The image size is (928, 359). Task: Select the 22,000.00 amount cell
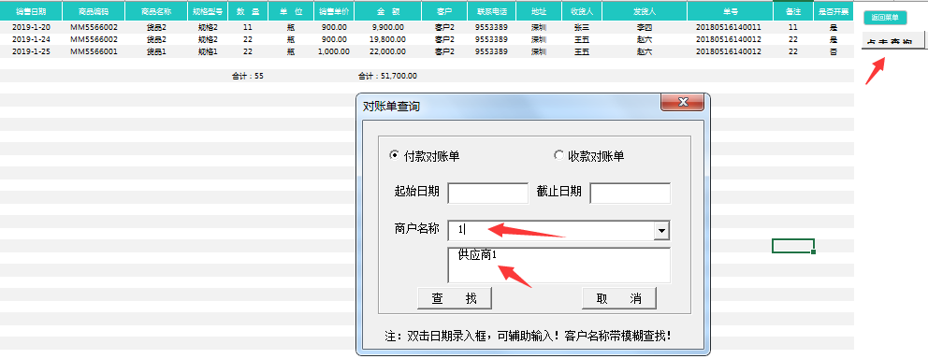tap(388, 51)
